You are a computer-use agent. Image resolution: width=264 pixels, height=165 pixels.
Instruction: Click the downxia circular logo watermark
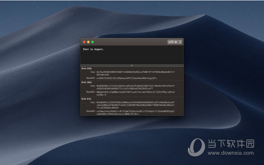pos(196,147)
